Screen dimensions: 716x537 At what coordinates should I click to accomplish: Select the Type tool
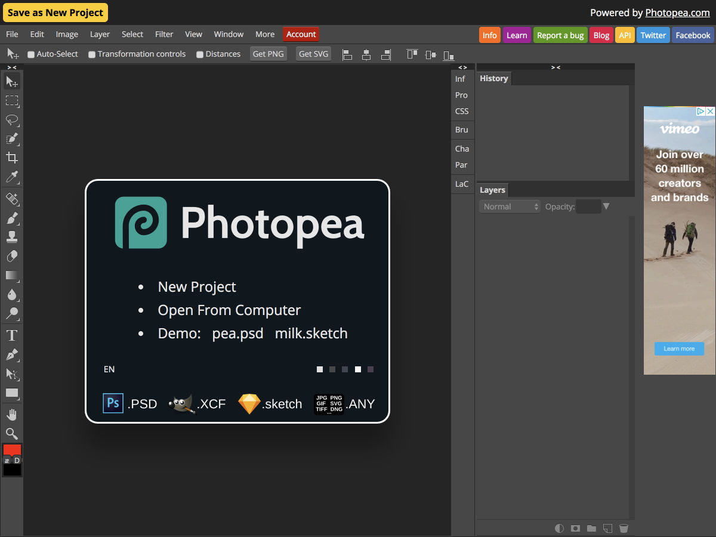pyautogui.click(x=12, y=335)
